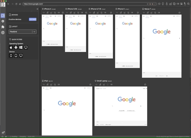Toggle Android operating system filter
This screenshot has height=138, width=191.
pyautogui.click(x=16, y=47)
